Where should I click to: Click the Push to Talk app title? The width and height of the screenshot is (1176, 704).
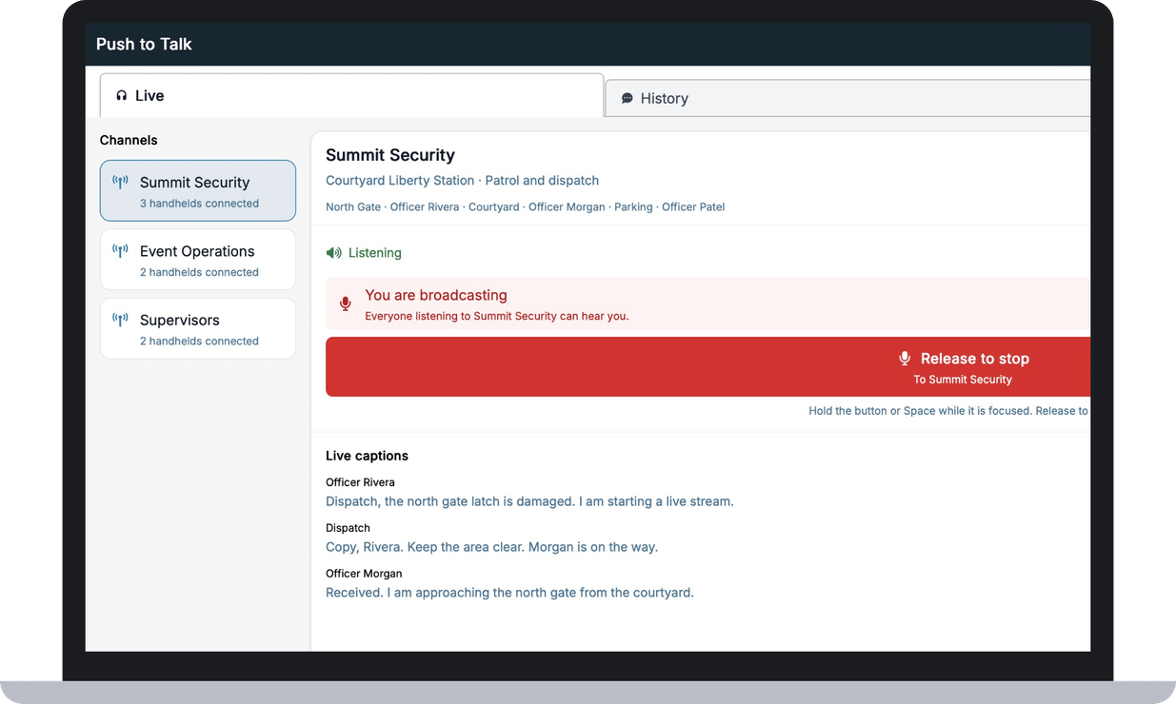tap(144, 44)
